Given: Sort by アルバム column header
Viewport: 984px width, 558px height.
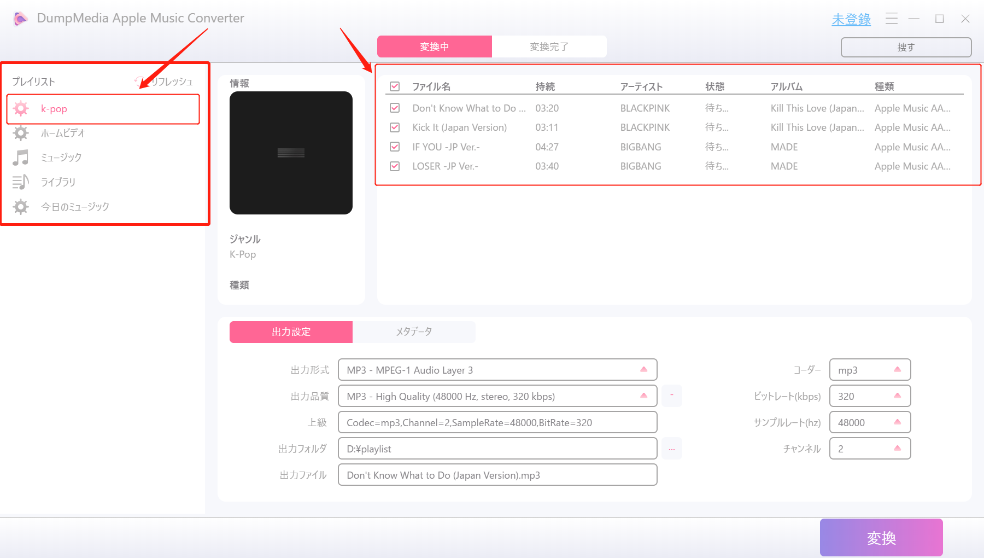Looking at the screenshot, I should tap(787, 86).
